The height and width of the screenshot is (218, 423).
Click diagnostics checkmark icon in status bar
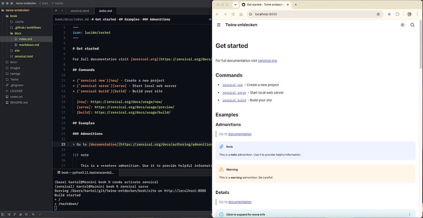coord(40,214)
